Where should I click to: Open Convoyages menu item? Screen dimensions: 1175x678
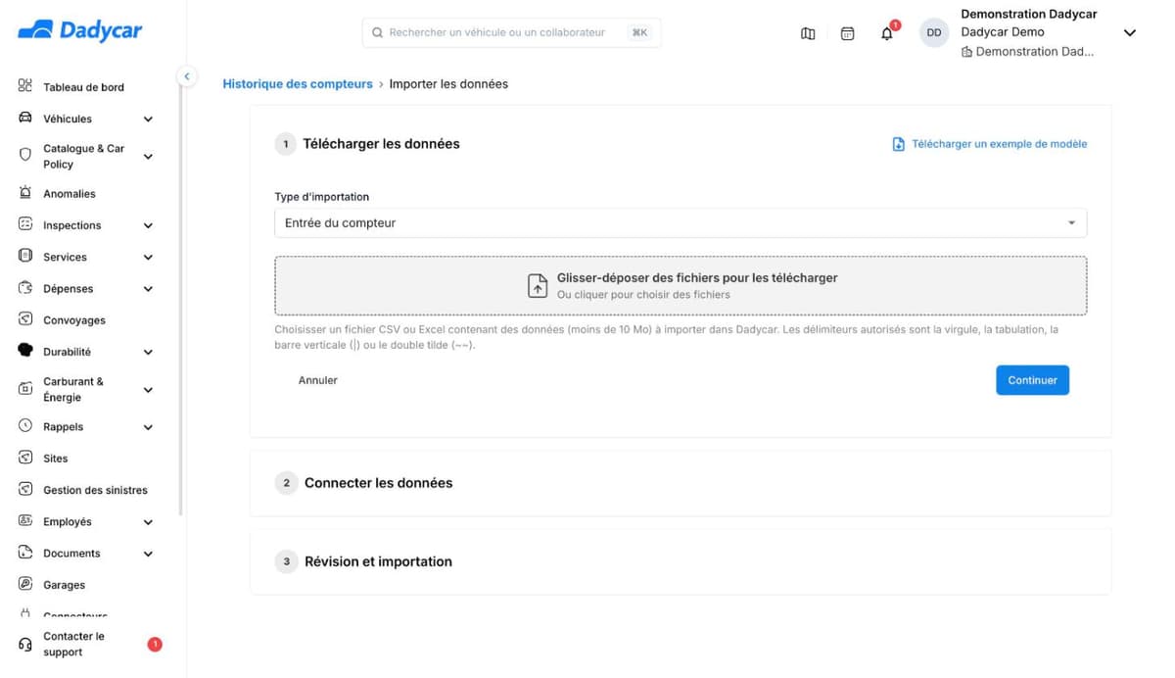pos(74,320)
